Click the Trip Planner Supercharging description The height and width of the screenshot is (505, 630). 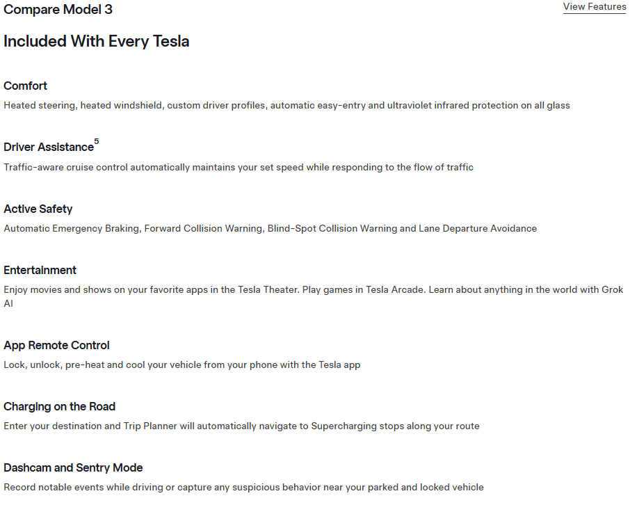(x=241, y=426)
